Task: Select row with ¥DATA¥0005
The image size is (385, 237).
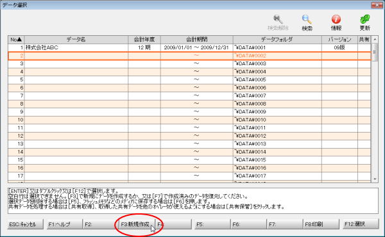Action: [x=189, y=79]
